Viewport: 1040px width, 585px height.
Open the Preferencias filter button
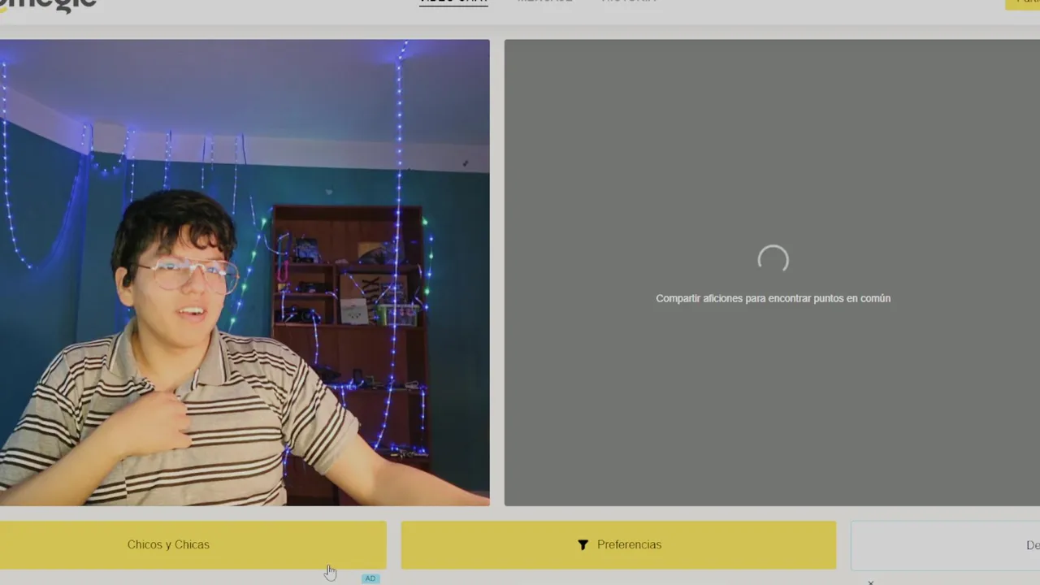click(618, 544)
